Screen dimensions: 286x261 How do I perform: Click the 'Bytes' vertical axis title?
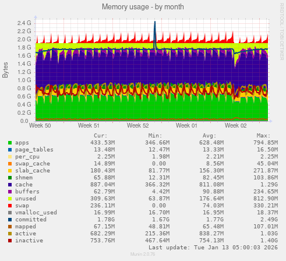(5, 70)
